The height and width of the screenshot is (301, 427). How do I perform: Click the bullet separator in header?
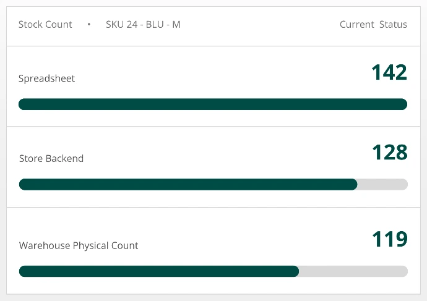click(88, 25)
